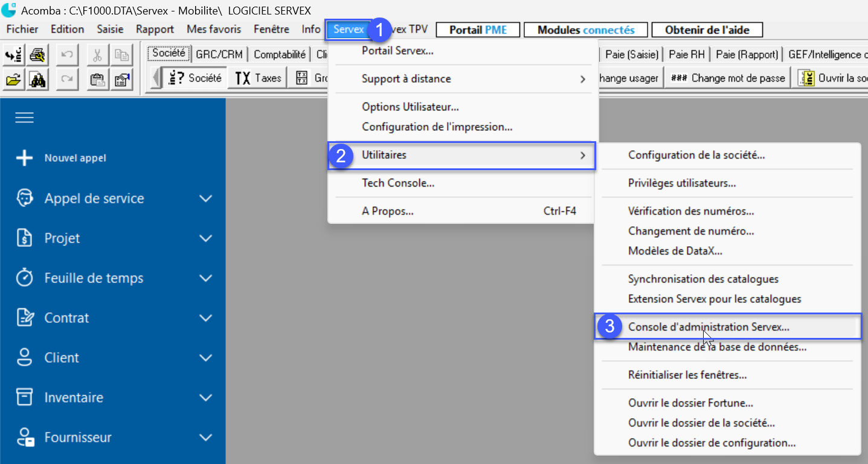Click the properties icon beside paste
Viewport: 868px width, 464px height.
[122, 79]
